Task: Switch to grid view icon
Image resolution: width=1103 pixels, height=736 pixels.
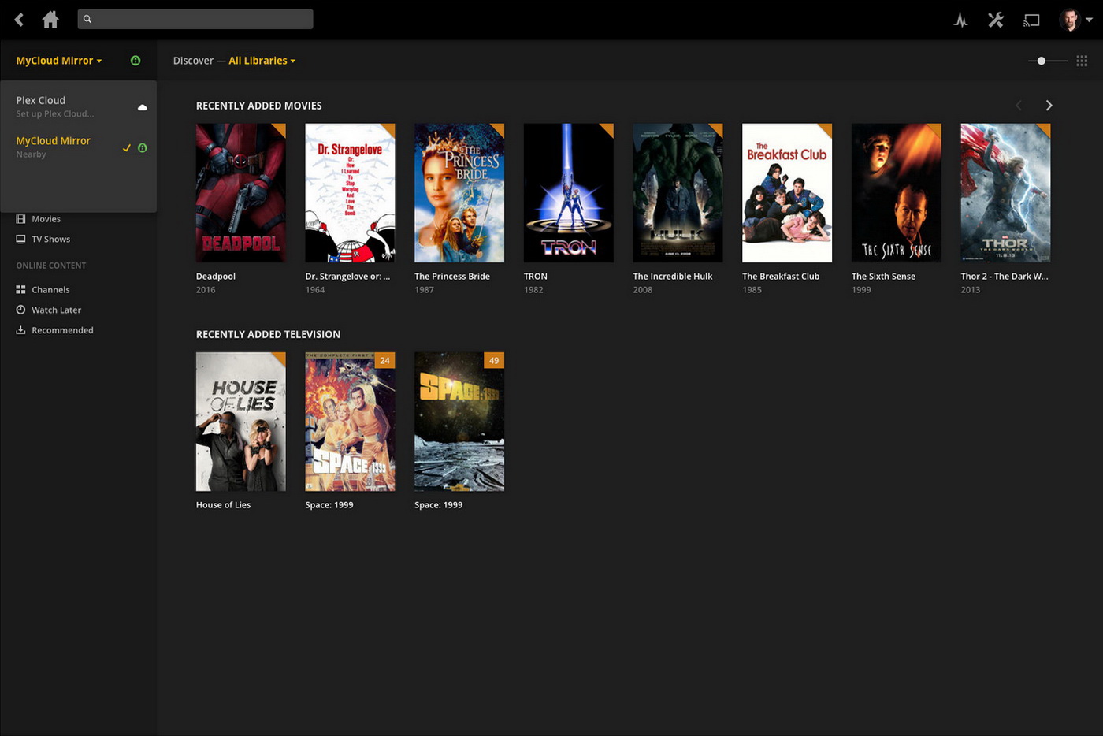Action: (1082, 61)
